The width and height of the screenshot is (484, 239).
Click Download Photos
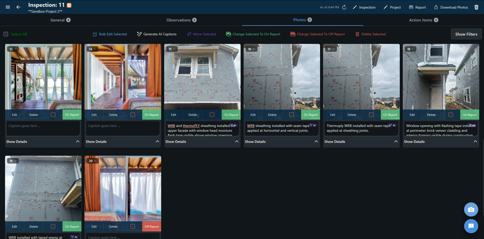pos(451,7)
